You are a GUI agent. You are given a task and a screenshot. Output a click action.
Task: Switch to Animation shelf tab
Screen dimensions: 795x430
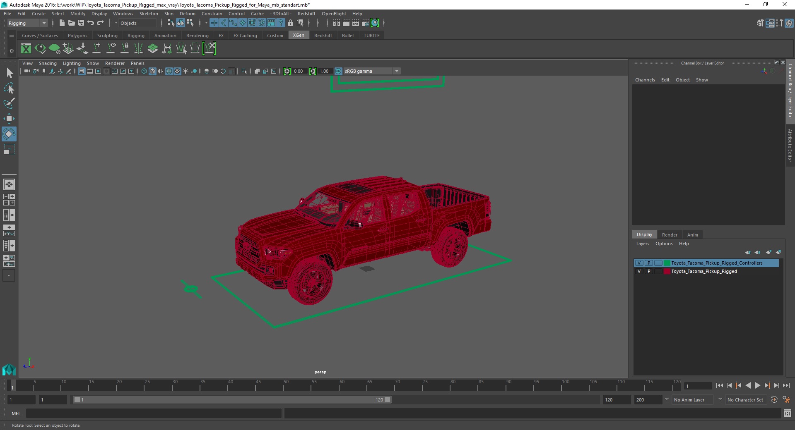[165, 36]
